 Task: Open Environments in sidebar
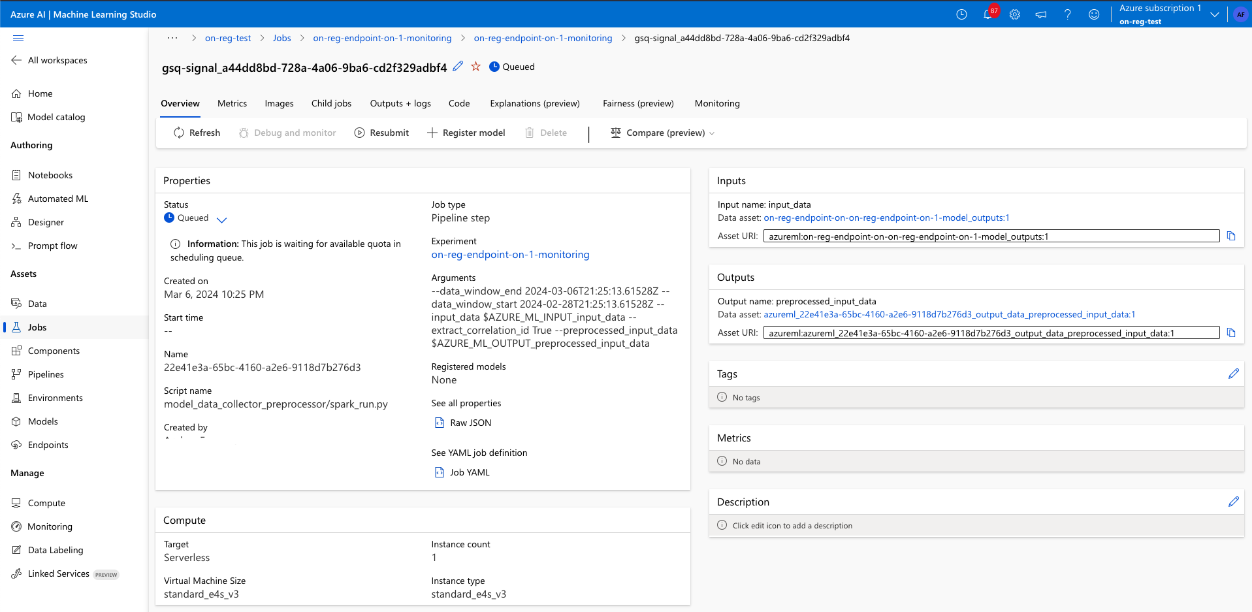click(x=47, y=398)
